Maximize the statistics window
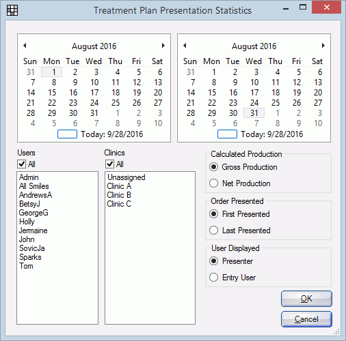This screenshot has height=341, width=346. tap(303, 8)
